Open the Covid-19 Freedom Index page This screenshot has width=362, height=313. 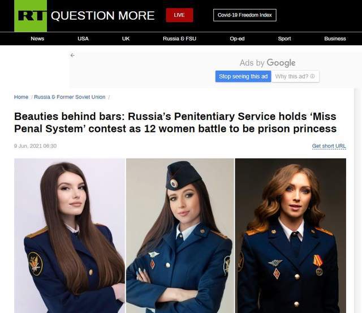tap(245, 15)
